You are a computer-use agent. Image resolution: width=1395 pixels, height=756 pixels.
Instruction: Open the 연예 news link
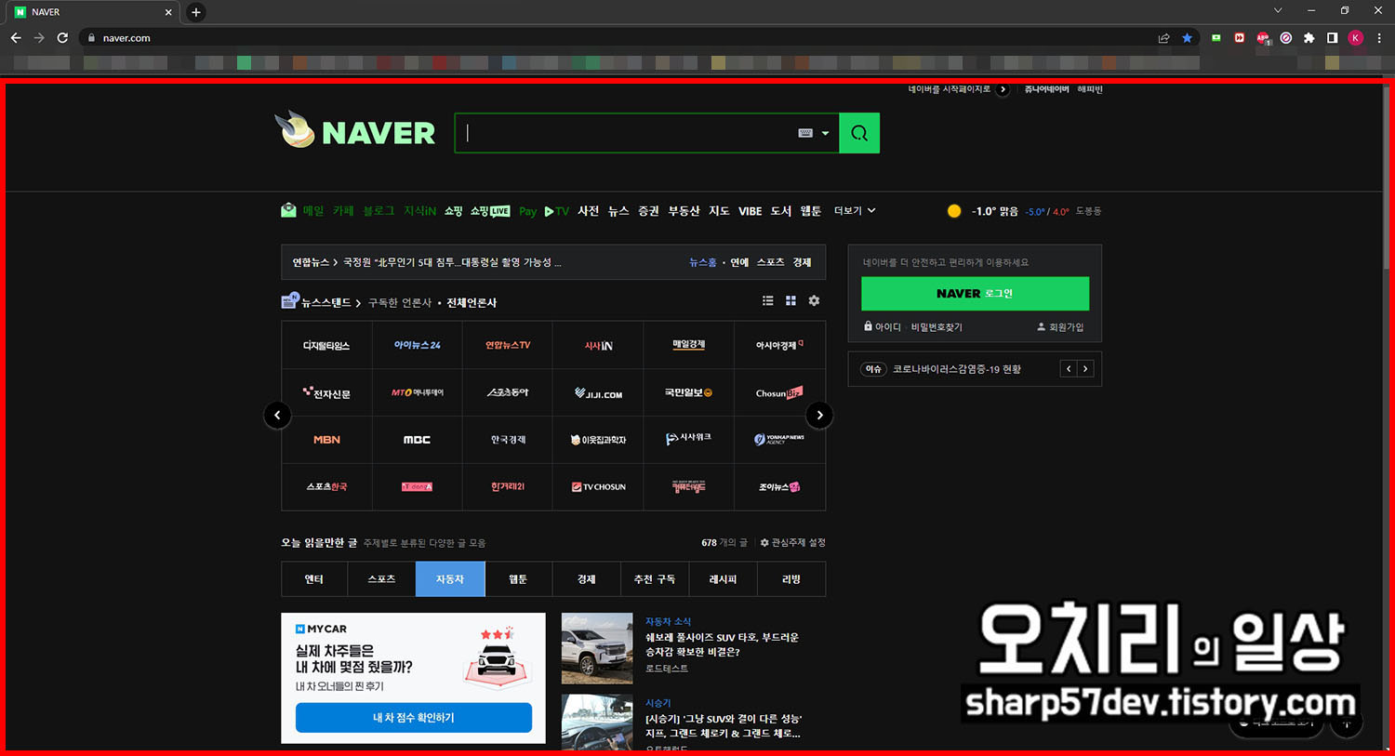pyautogui.click(x=739, y=262)
